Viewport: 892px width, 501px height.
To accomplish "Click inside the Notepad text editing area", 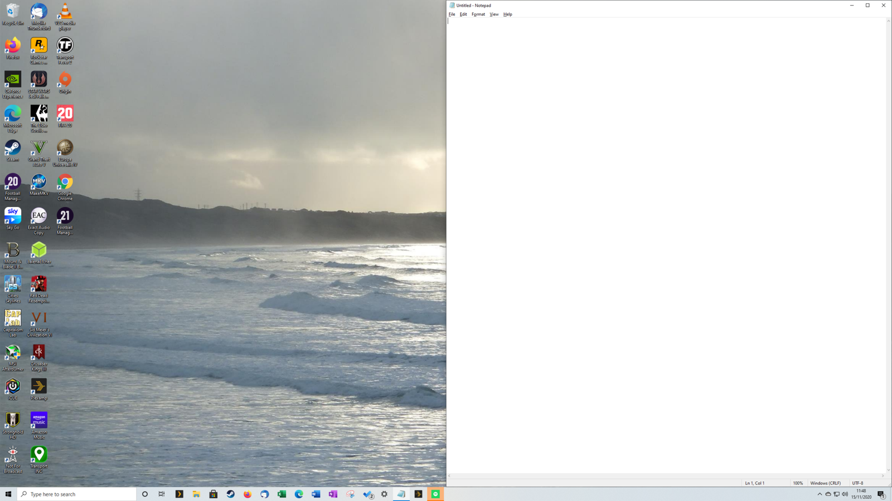I will (666, 245).
